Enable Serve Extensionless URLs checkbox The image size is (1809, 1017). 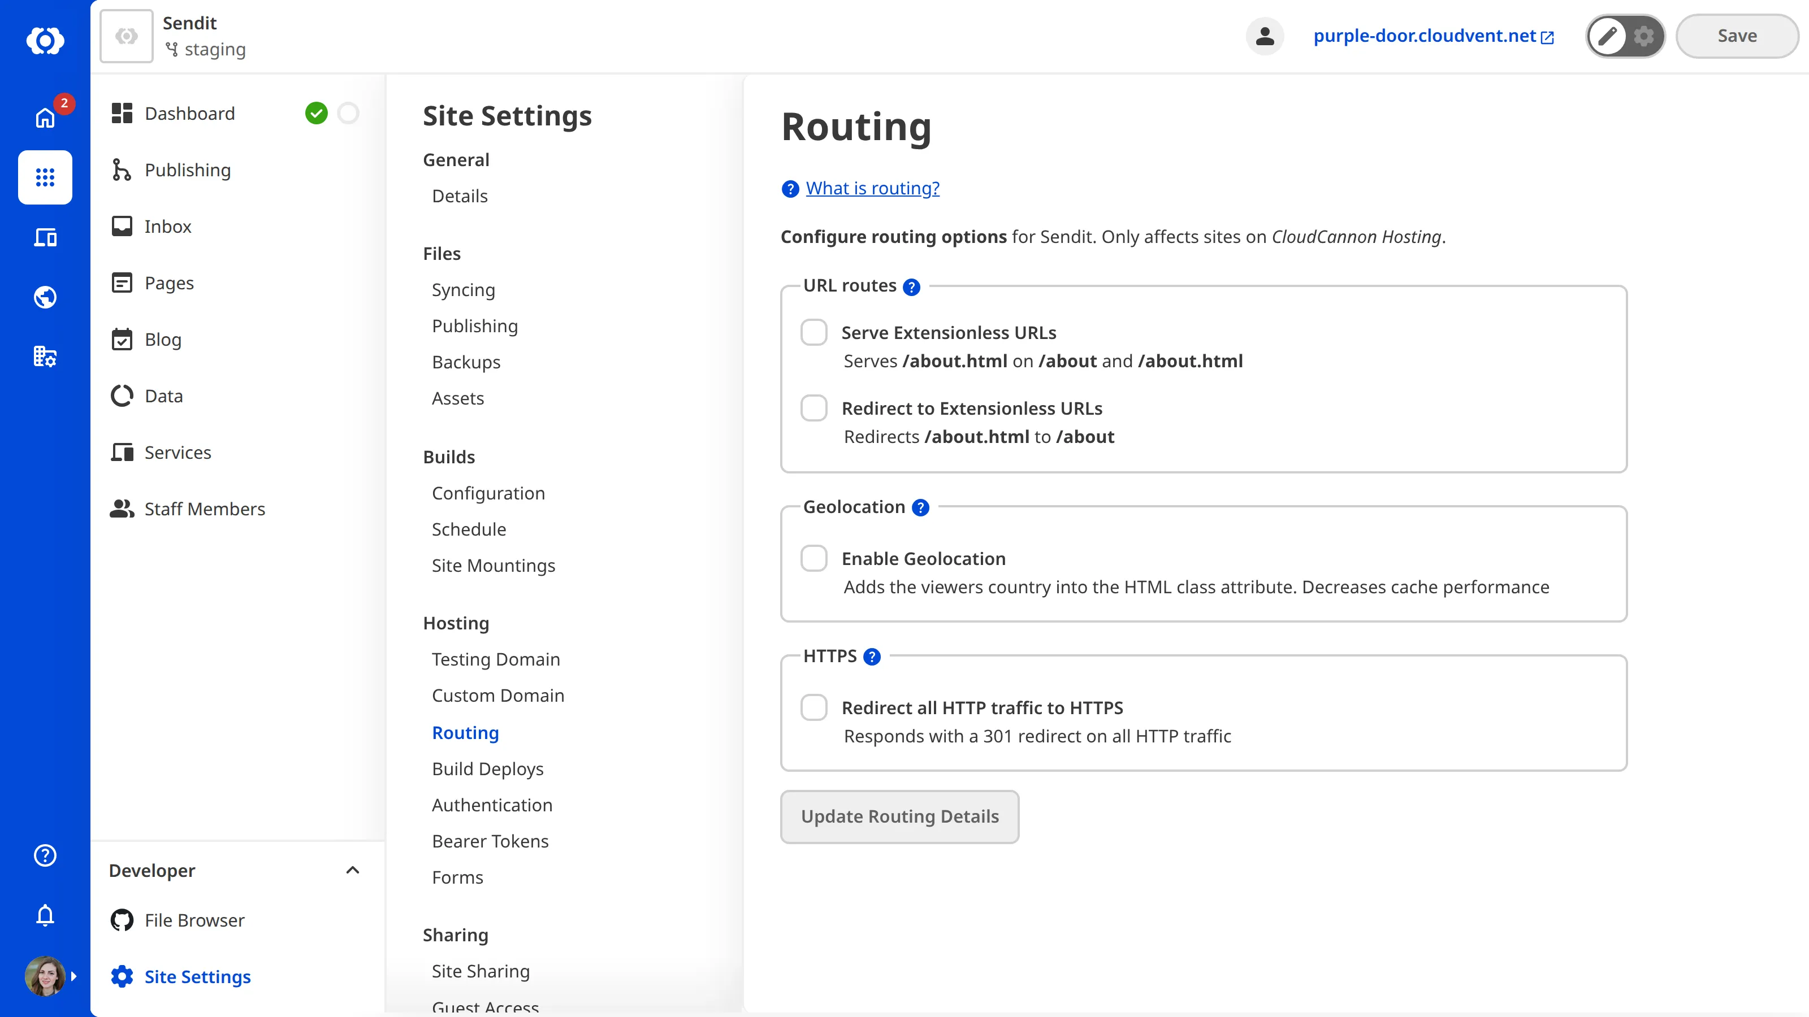pos(814,333)
